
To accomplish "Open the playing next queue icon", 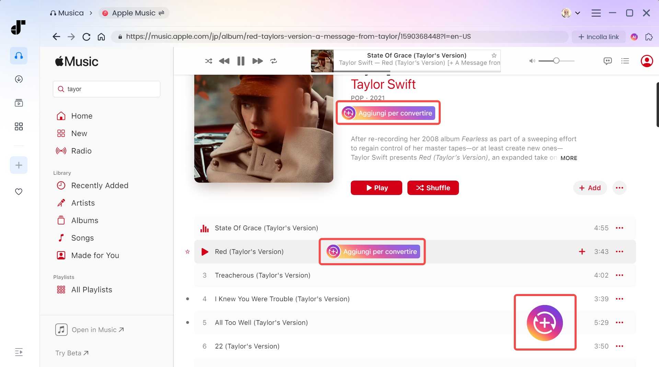I will 625,61.
